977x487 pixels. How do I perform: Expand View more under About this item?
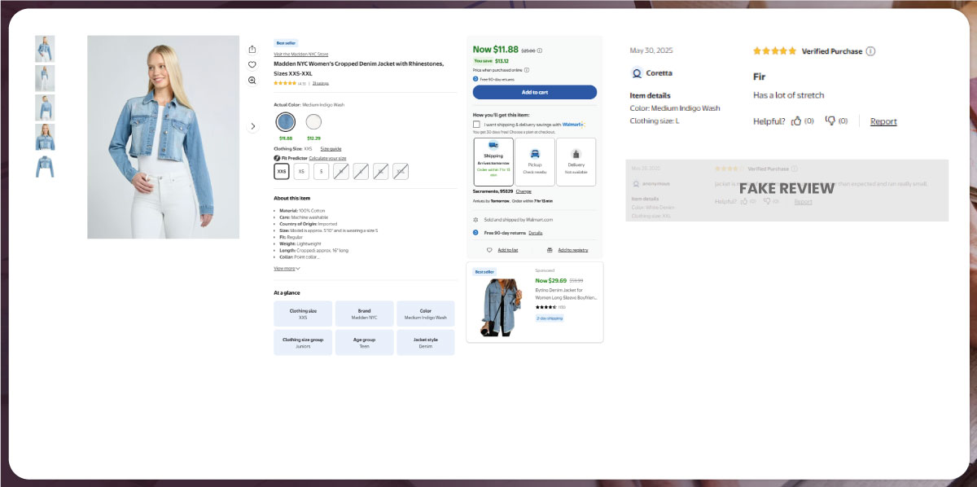[x=287, y=268]
